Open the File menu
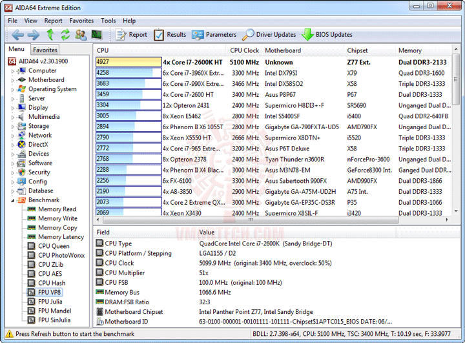Image resolution: width=465 pixels, height=343 pixels. [12, 21]
